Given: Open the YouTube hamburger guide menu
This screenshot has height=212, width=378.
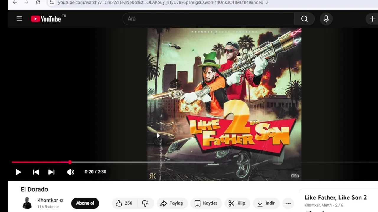Looking at the screenshot, I should point(19,19).
